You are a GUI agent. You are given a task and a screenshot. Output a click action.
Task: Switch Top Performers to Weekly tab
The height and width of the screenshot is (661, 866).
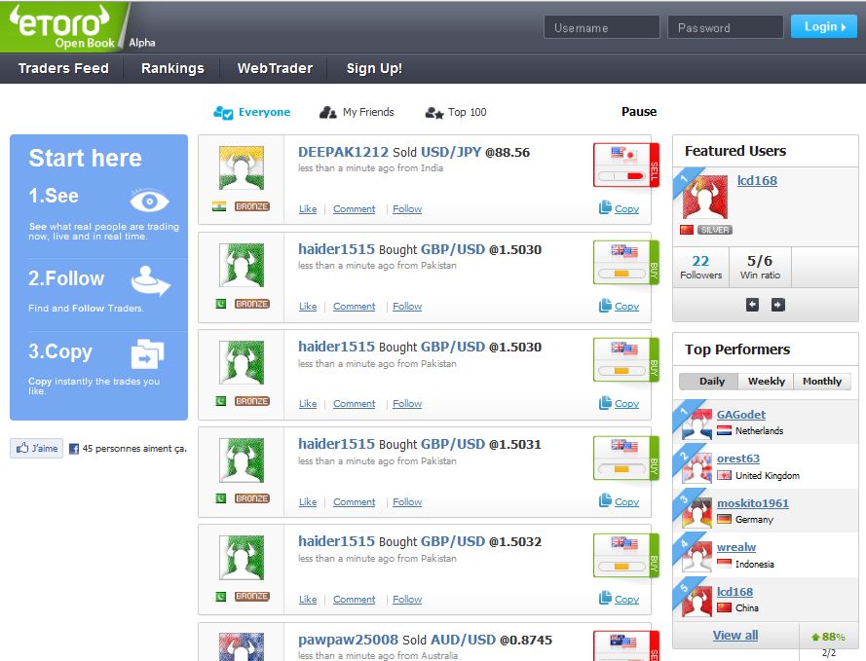[x=766, y=382]
